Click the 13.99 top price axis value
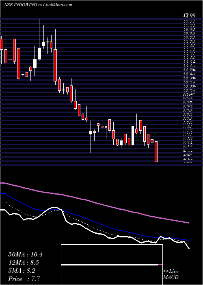203x285 pixels. point(190,15)
